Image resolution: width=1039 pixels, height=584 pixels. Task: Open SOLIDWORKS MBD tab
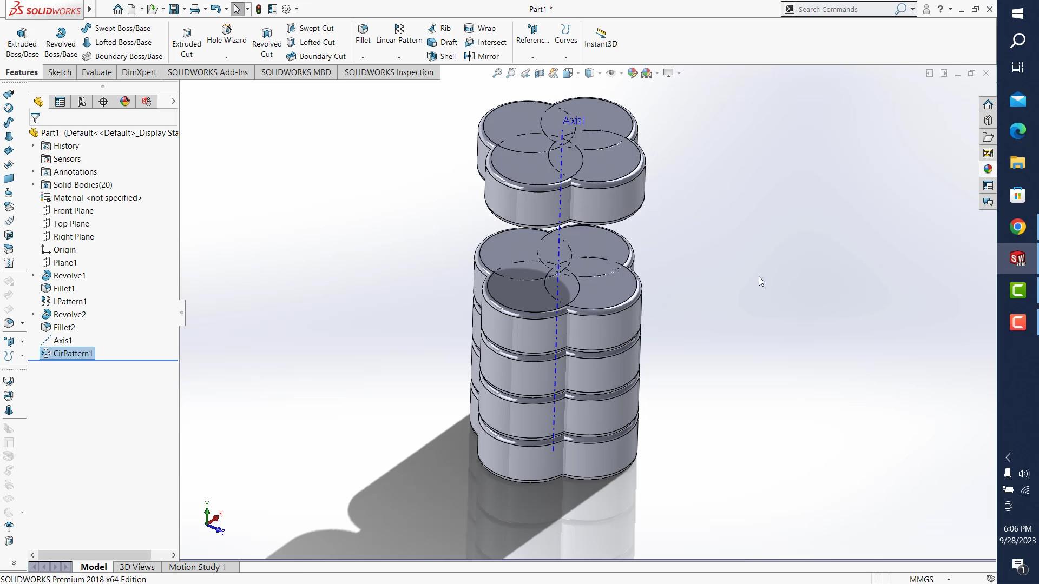click(x=296, y=72)
